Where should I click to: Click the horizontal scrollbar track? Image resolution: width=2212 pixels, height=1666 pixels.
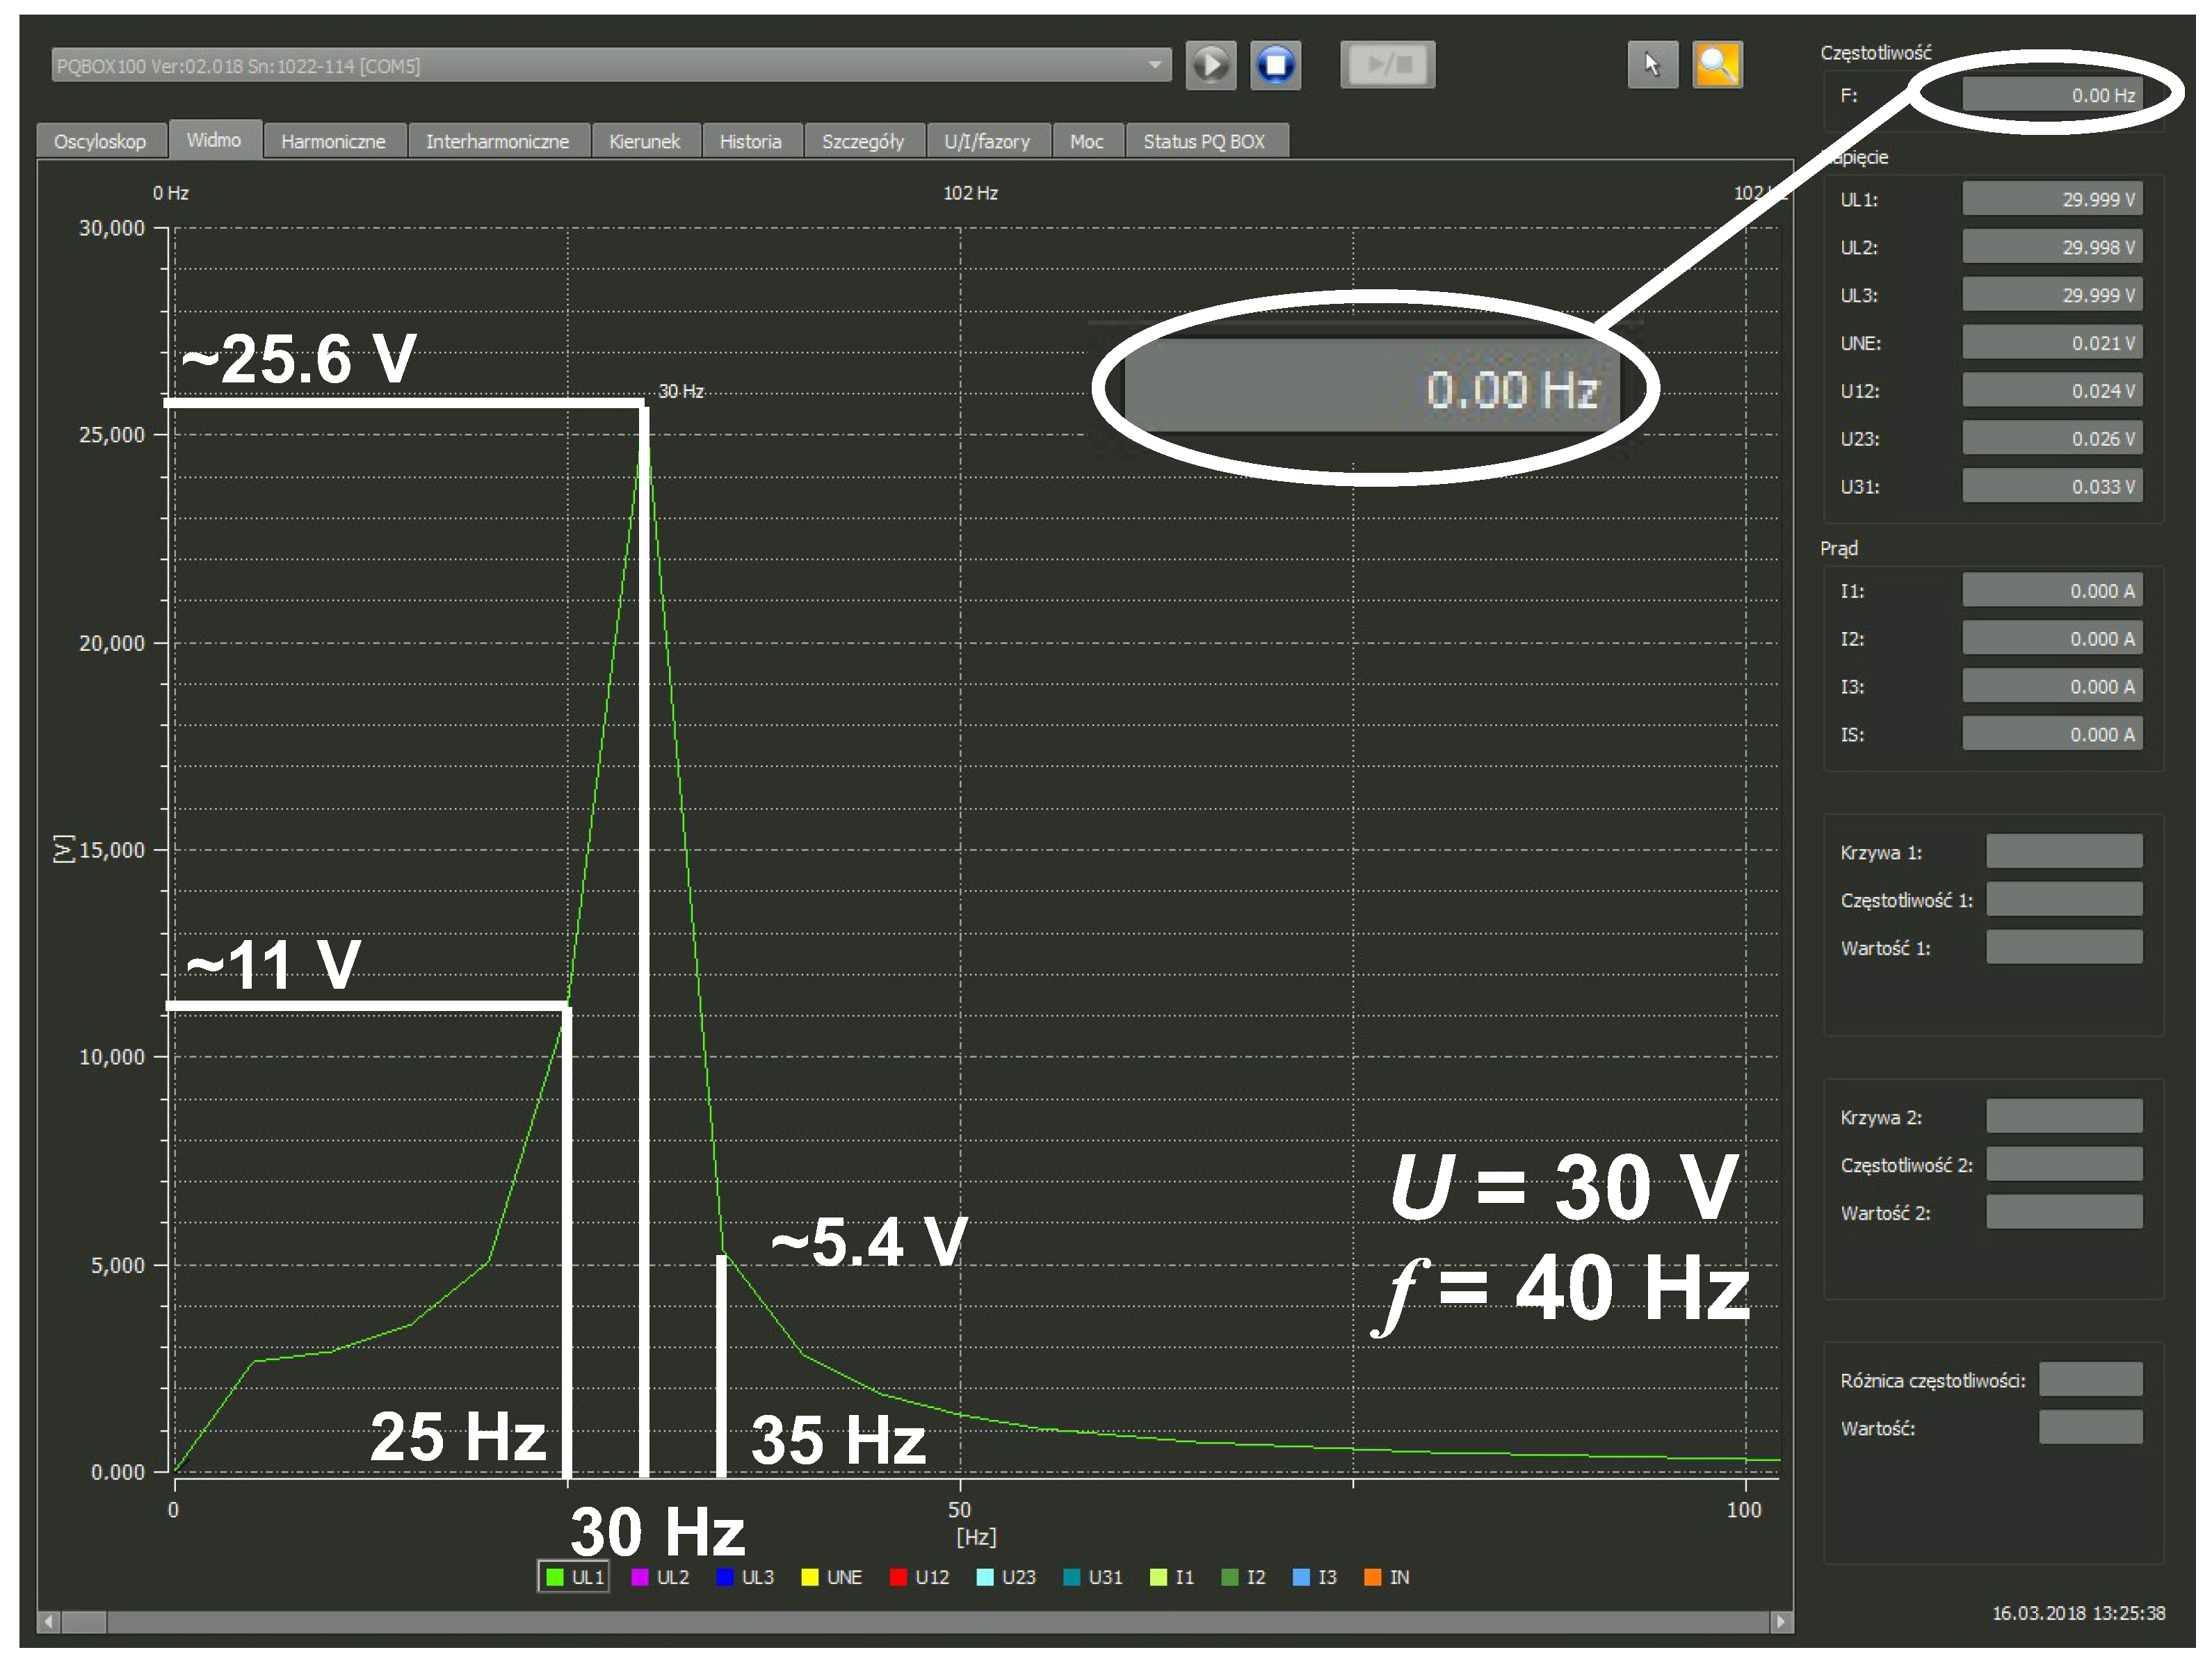(900, 1621)
